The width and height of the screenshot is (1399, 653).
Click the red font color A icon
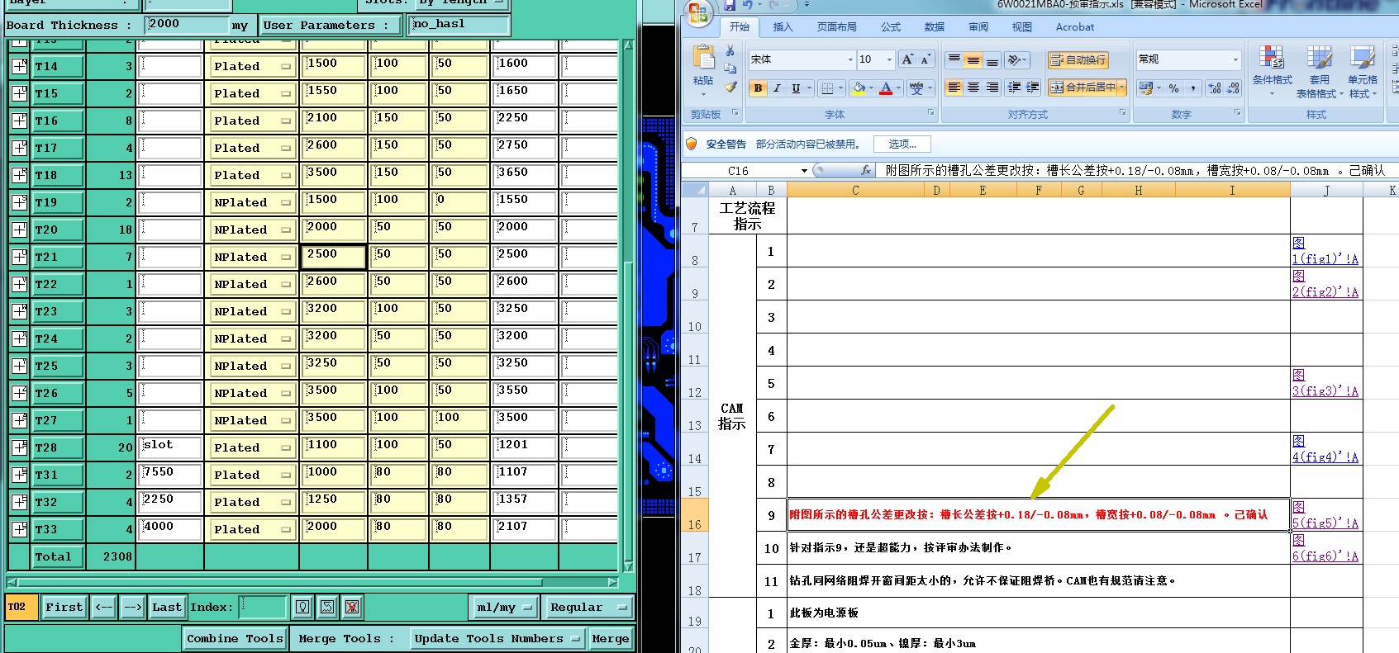point(886,88)
